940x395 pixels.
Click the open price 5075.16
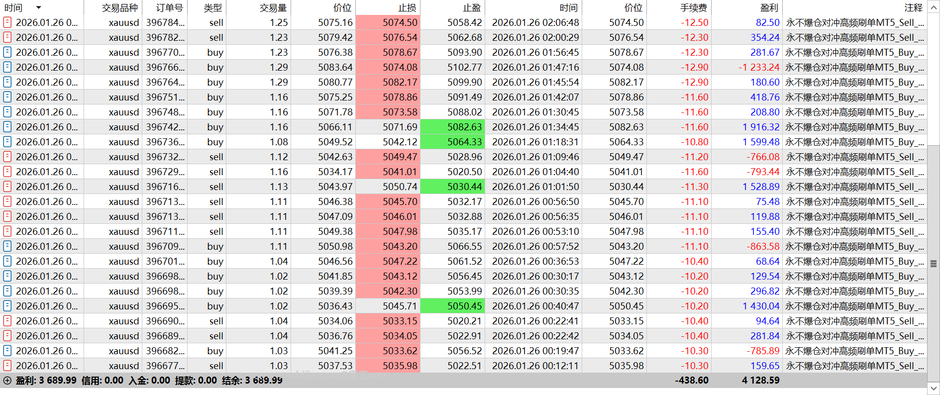(335, 22)
